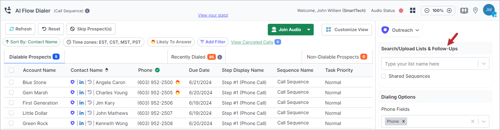This screenshot has height=130, width=500.
Task: Click the Outreach icon for Kenneth Wong
Action: tap(73, 123)
